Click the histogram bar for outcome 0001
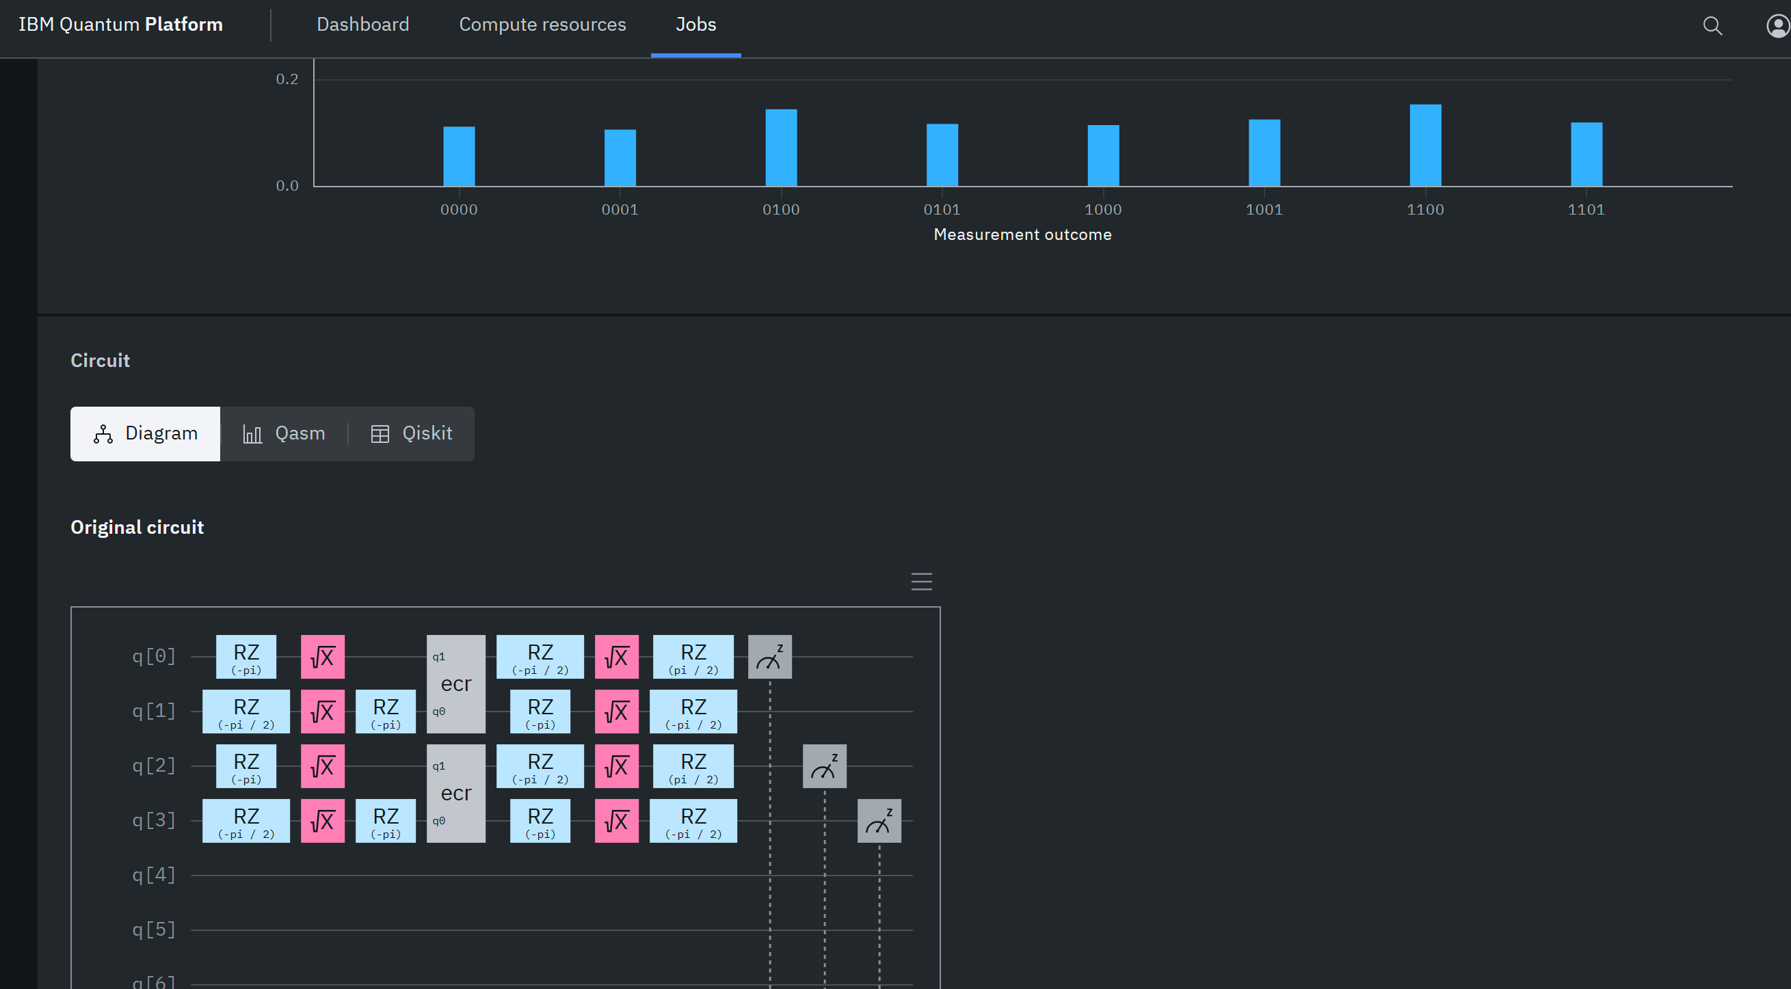Image resolution: width=1791 pixels, height=989 pixels. pyautogui.click(x=620, y=158)
